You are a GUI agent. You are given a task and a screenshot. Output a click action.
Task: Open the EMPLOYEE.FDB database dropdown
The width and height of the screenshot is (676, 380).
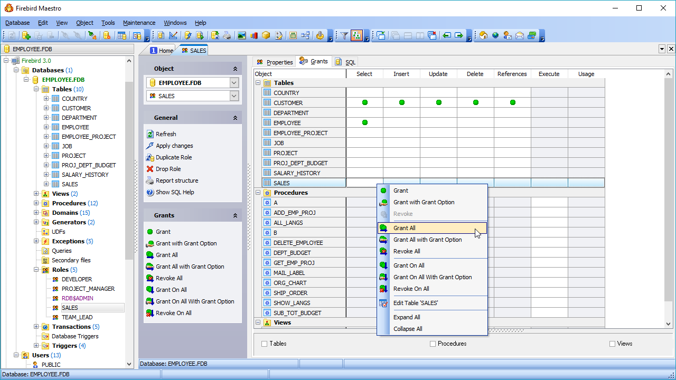click(234, 83)
